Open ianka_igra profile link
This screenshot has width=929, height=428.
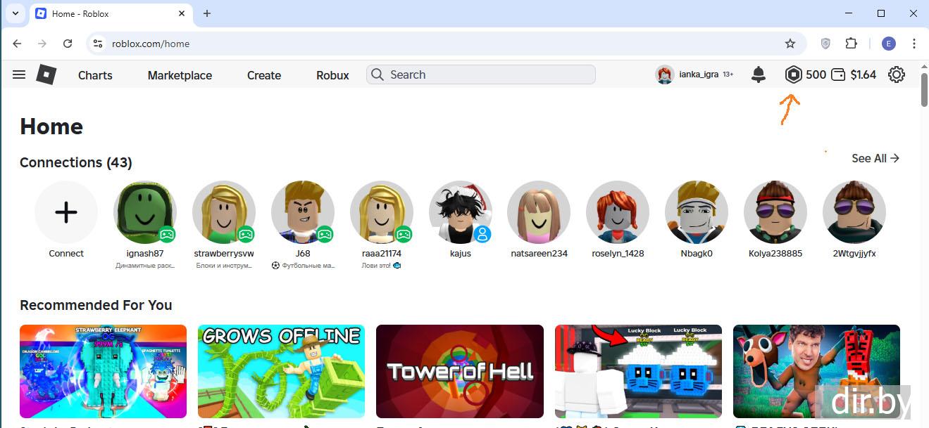click(x=694, y=74)
